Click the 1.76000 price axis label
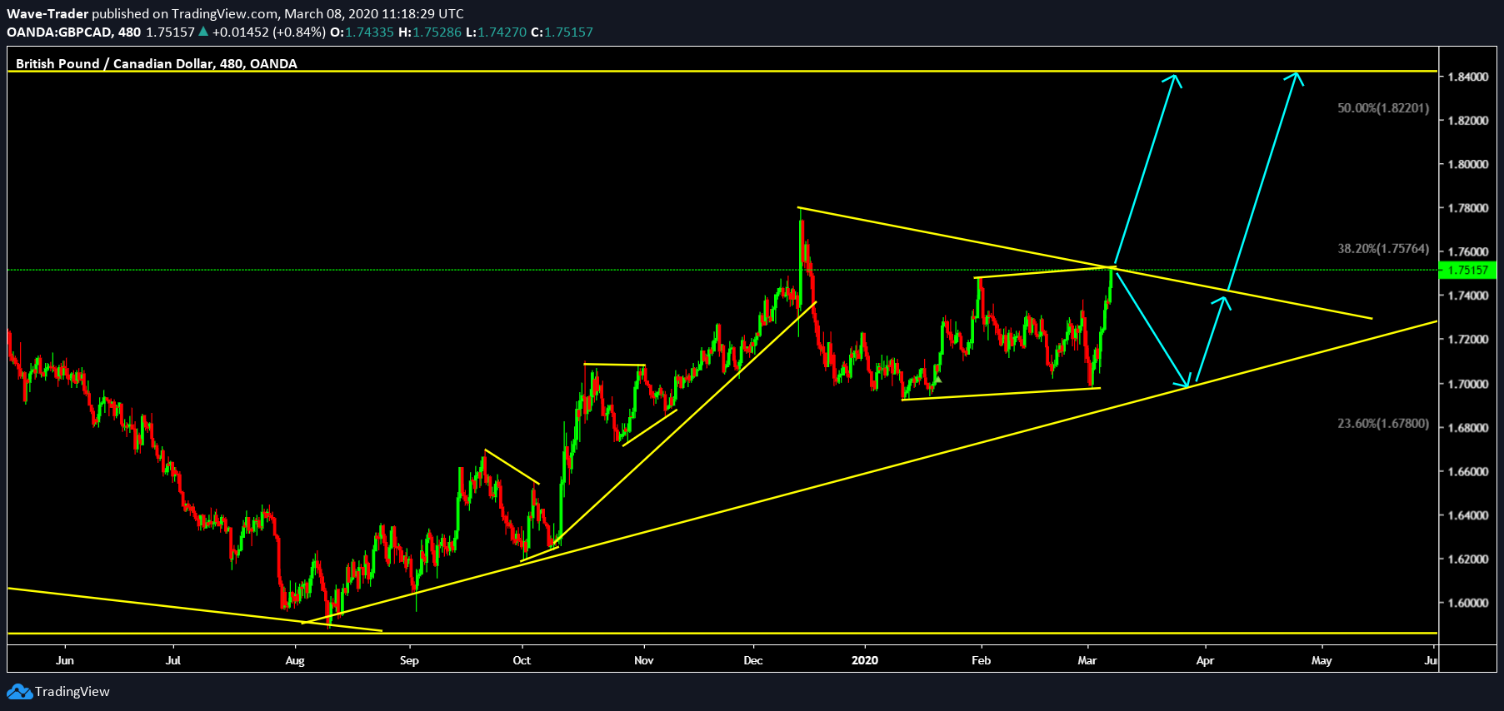Image resolution: width=1504 pixels, height=711 pixels. [1468, 252]
